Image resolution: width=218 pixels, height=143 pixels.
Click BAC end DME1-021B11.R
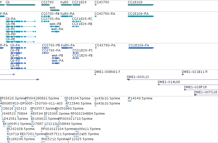(183, 74)
